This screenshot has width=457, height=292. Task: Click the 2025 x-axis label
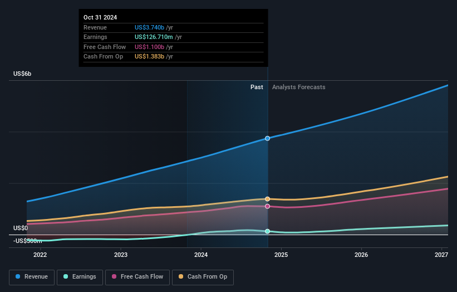click(x=281, y=255)
